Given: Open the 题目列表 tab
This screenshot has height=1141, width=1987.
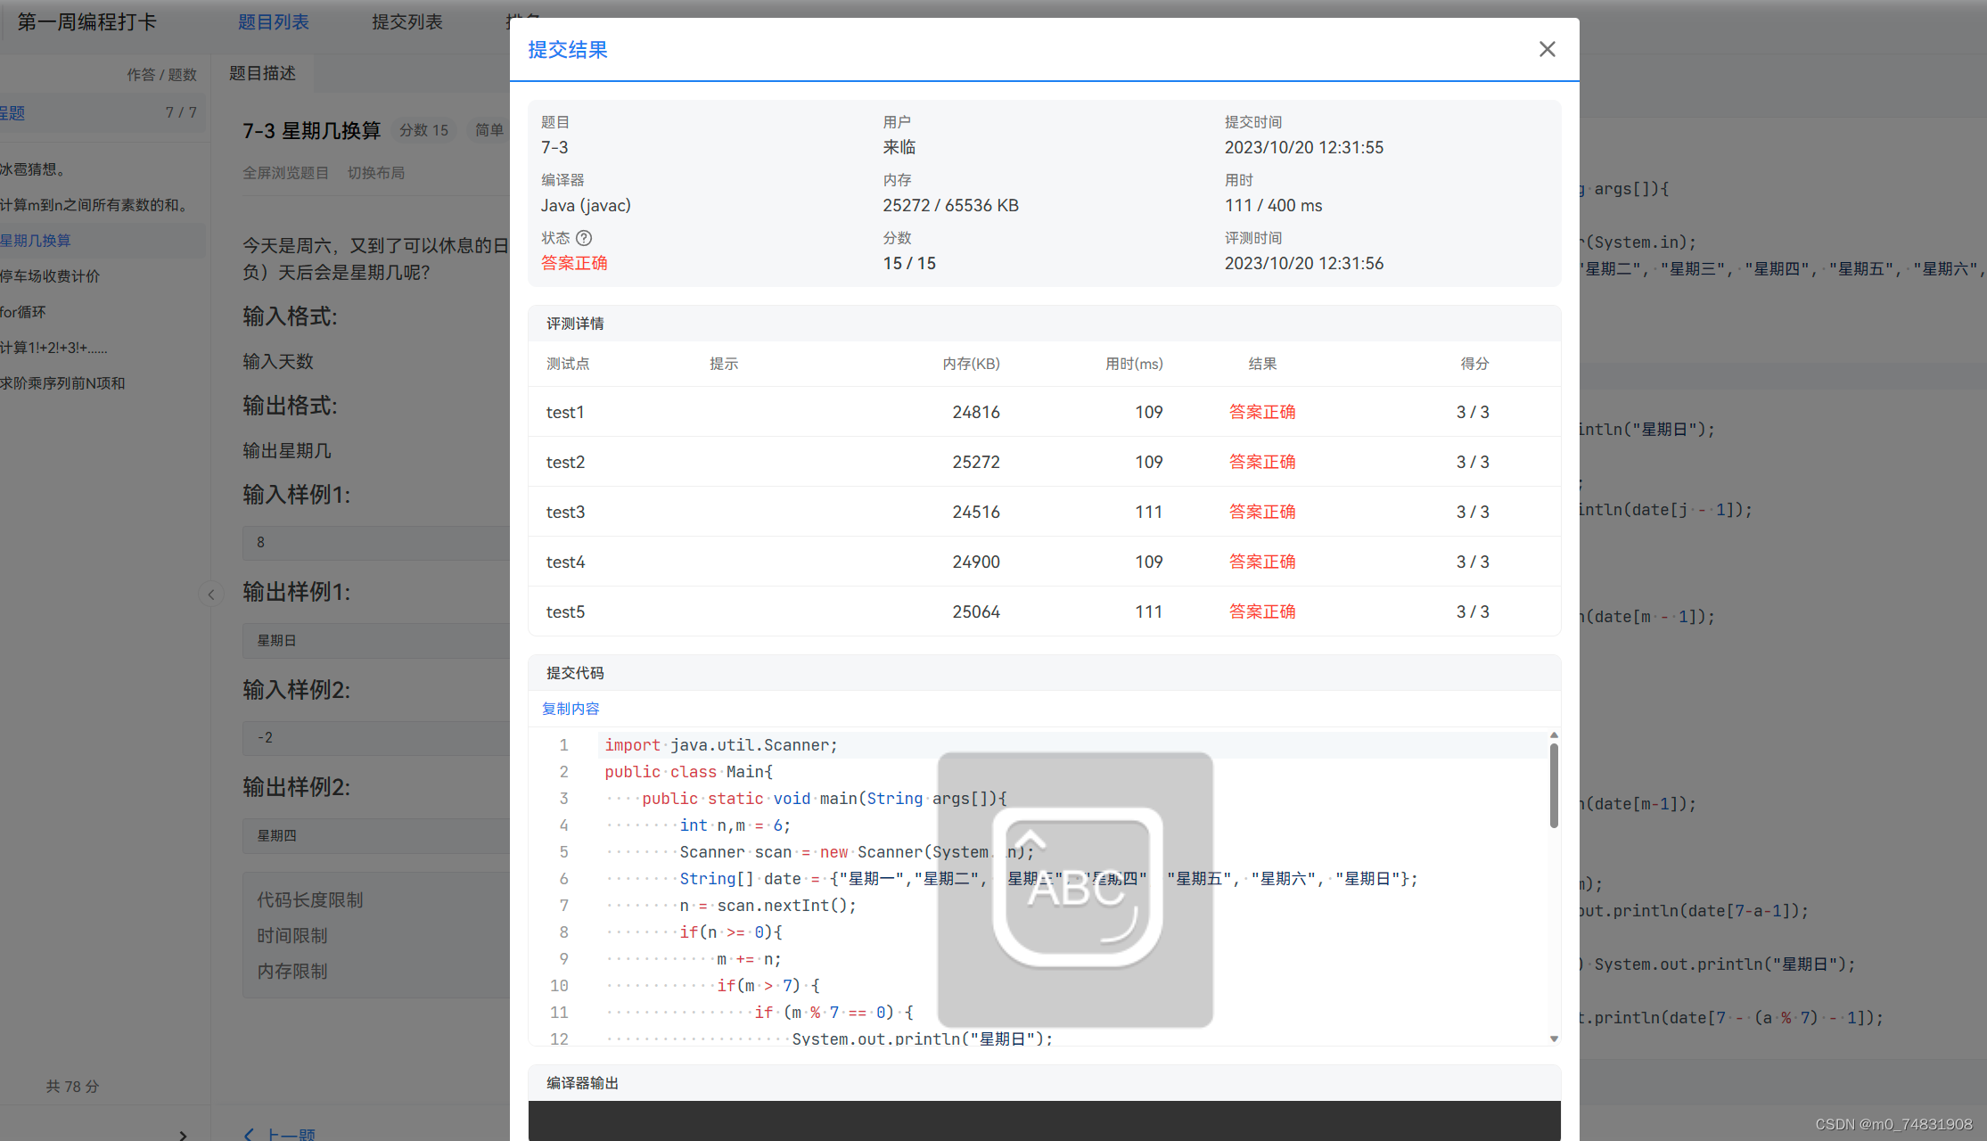Looking at the screenshot, I should tap(273, 21).
